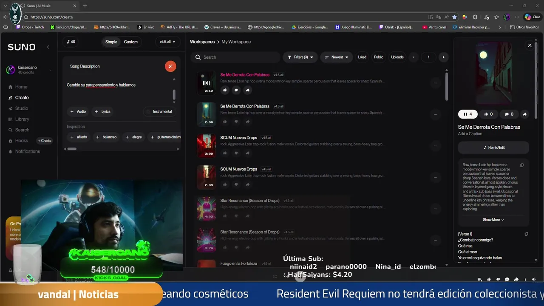
Task: Open the Chat button in browser toolbar
Action: 532,17
